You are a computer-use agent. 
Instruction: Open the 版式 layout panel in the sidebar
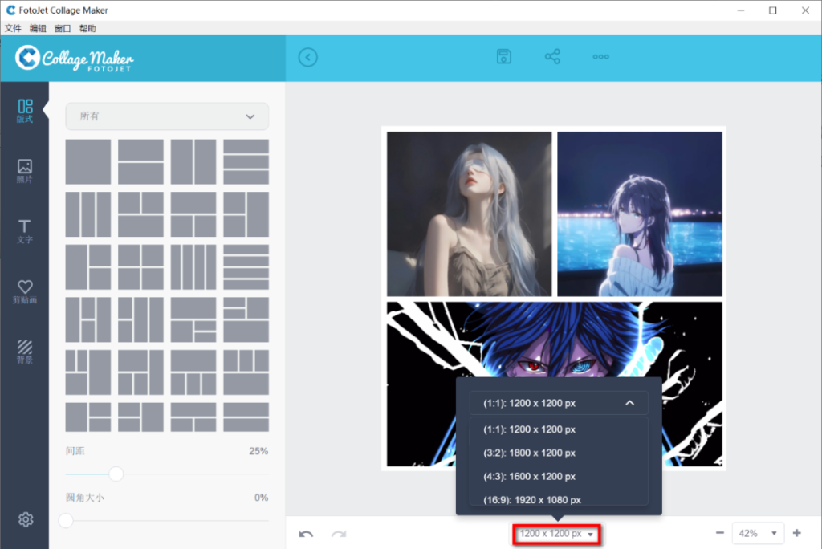tap(25, 111)
